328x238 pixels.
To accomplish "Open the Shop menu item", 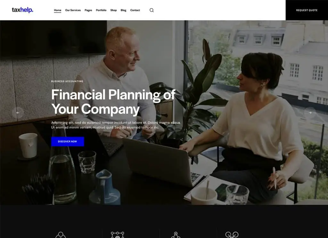I will pos(114,10).
